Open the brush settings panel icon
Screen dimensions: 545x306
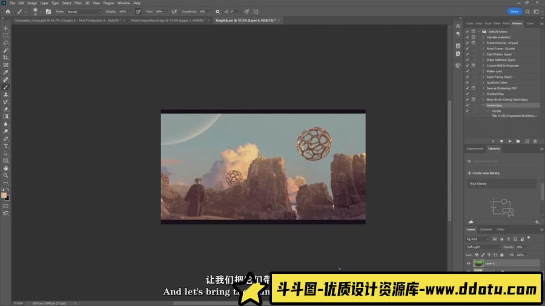click(x=48, y=11)
